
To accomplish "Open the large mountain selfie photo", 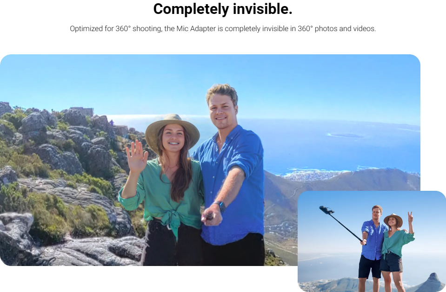I will tap(210, 160).
